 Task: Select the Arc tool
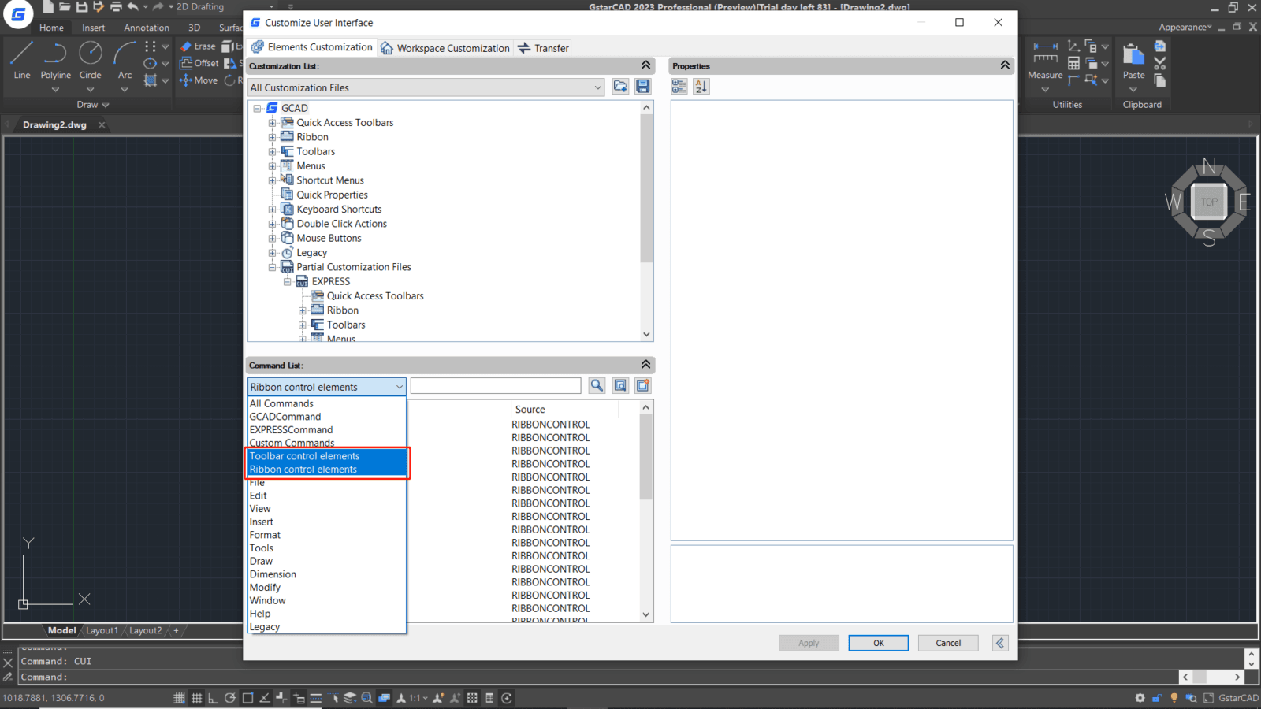point(124,55)
